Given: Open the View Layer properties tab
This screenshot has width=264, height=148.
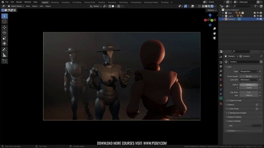Looking at the screenshot, I should pyautogui.click(x=221, y=71).
